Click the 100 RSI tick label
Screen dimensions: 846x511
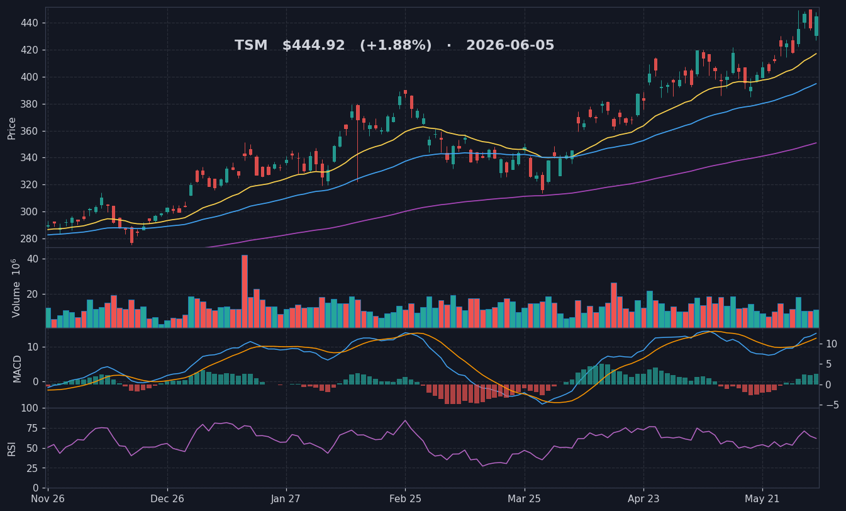[30, 408]
